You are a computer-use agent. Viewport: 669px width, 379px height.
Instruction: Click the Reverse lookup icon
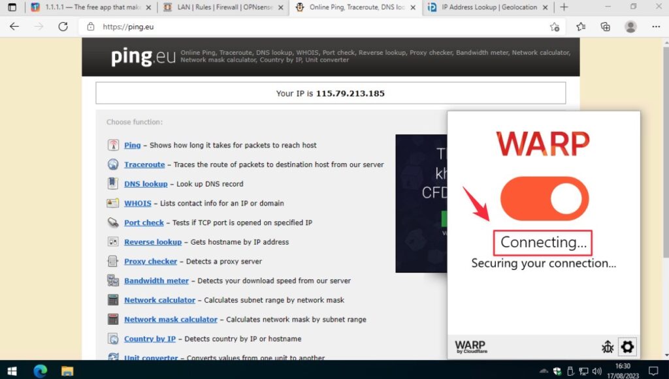[x=113, y=242]
